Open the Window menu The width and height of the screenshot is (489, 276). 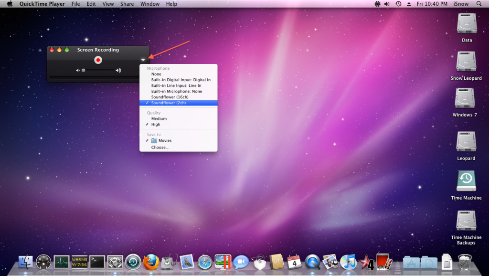149,4
